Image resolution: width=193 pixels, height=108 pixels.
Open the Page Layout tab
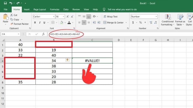(40, 9)
